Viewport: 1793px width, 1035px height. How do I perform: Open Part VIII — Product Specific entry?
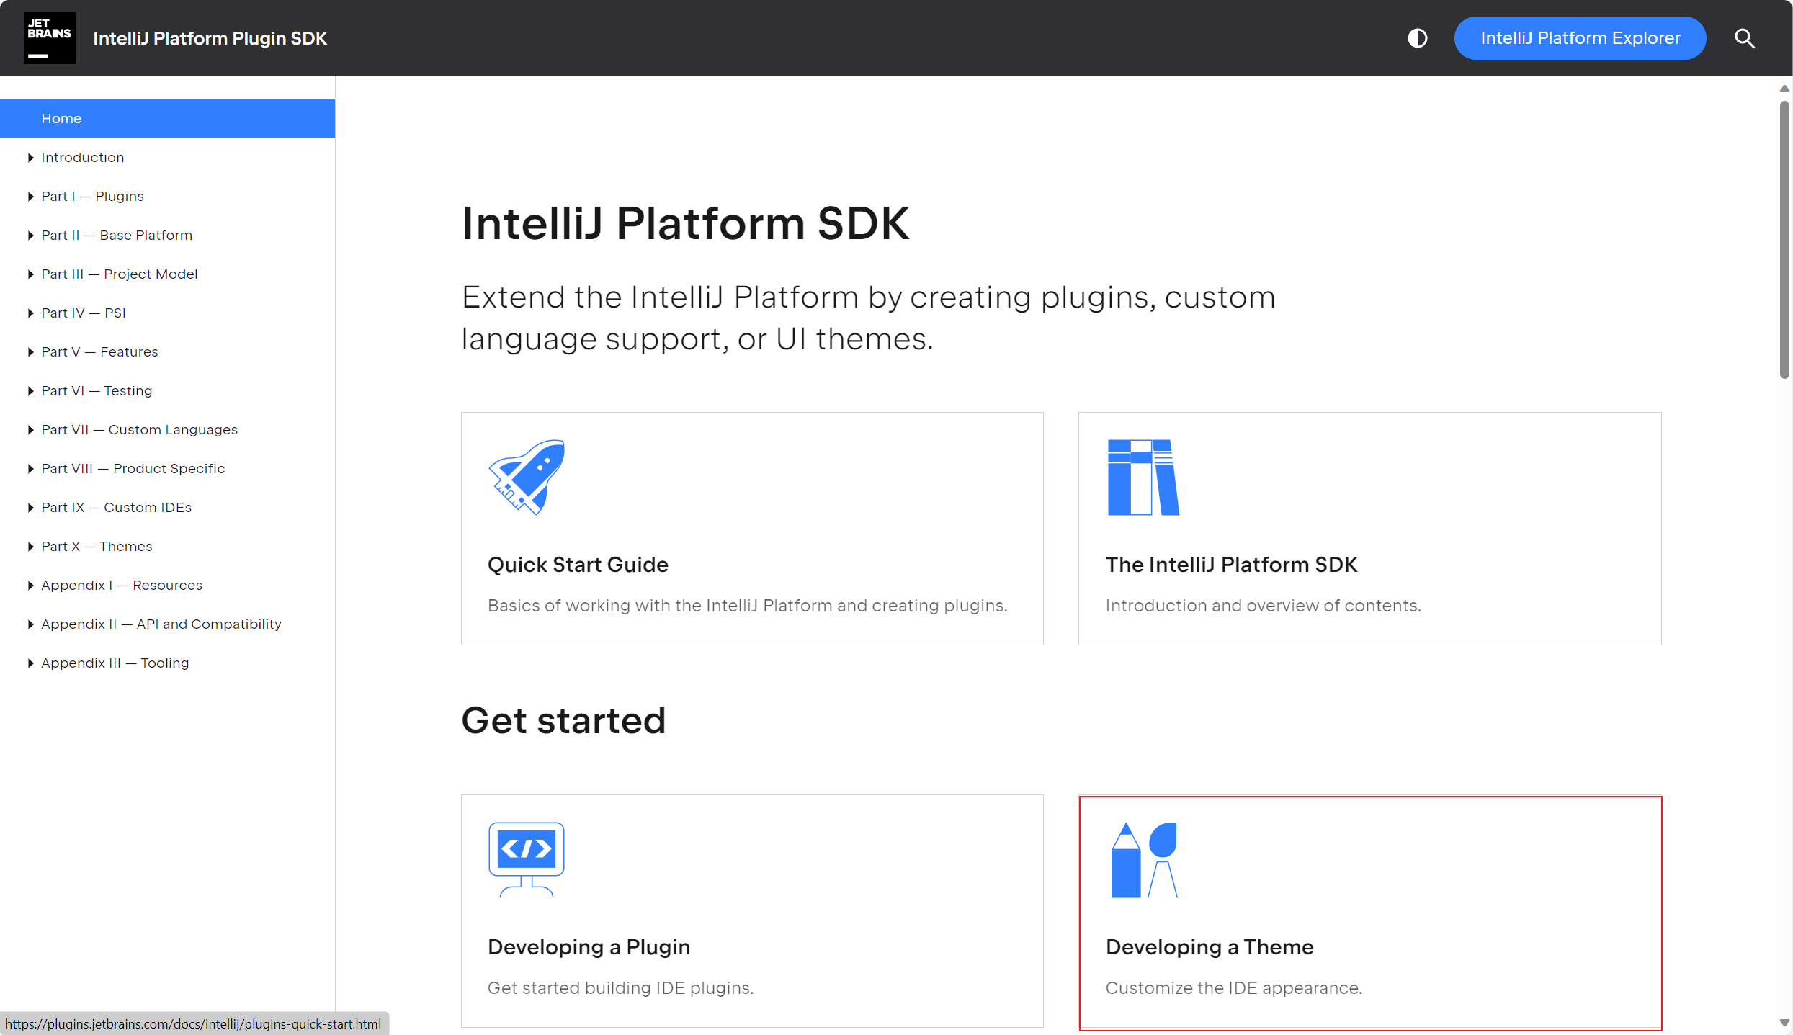pyautogui.click(x=133, y=469)
